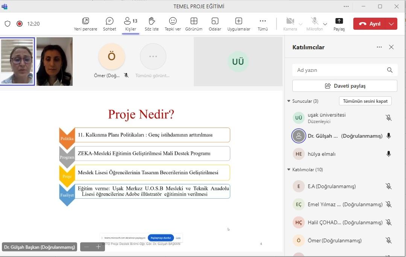The height and width of the screenshot is (257, 406).
Task: Collapse the Katılımcılar (10) section
Action: [x=289, y=170]
